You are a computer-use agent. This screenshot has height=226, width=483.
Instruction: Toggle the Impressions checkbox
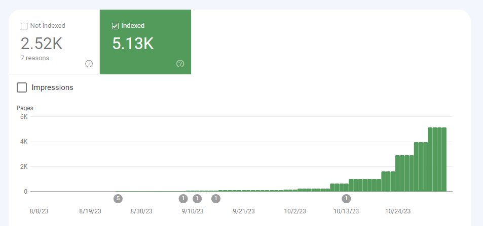tap(22, 87)
